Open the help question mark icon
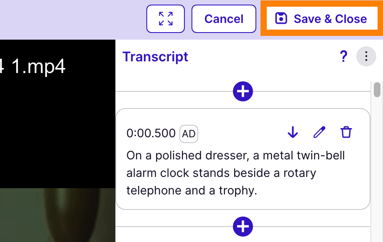The width and height of the screenshot is (383, 242). 344,56
